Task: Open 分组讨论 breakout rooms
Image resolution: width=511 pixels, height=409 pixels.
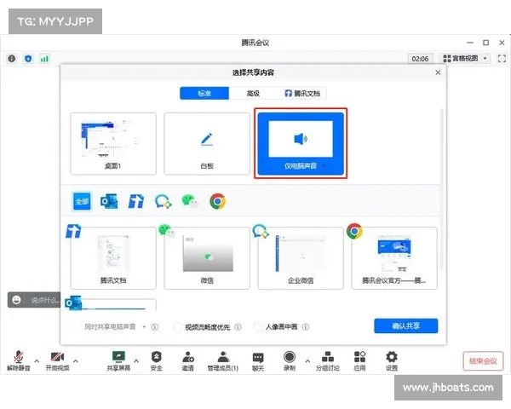Action: (328, 360)
